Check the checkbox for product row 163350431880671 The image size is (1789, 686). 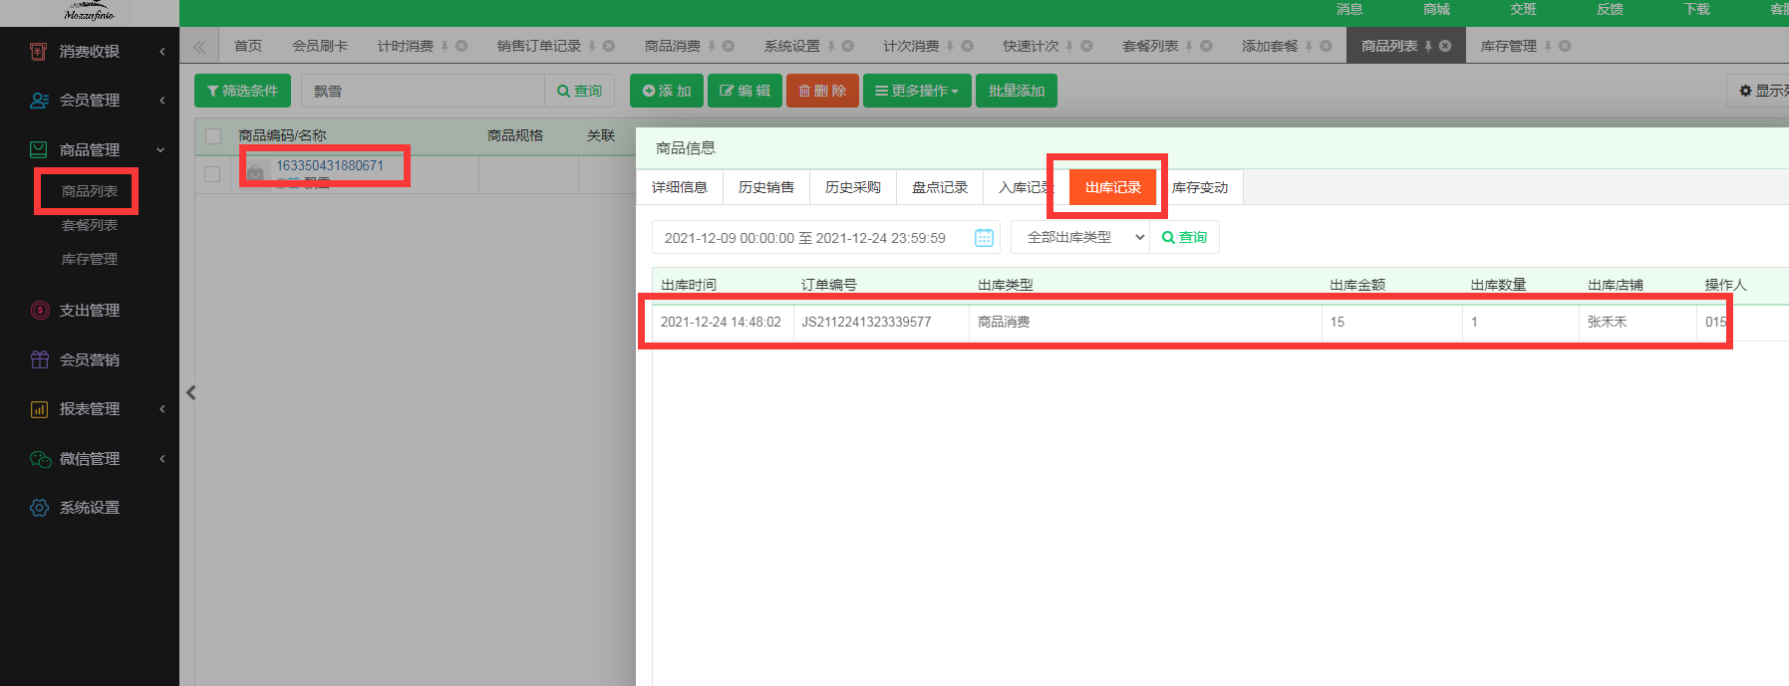212,174
